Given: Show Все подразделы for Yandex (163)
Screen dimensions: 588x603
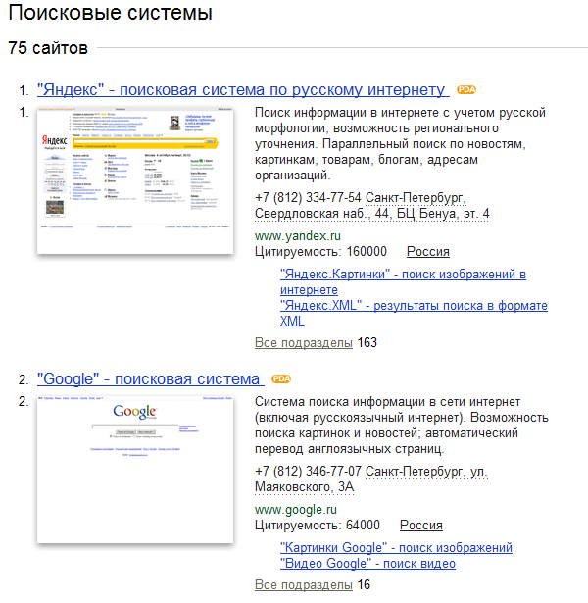Looking at the screenshot, I should point(304,342).
